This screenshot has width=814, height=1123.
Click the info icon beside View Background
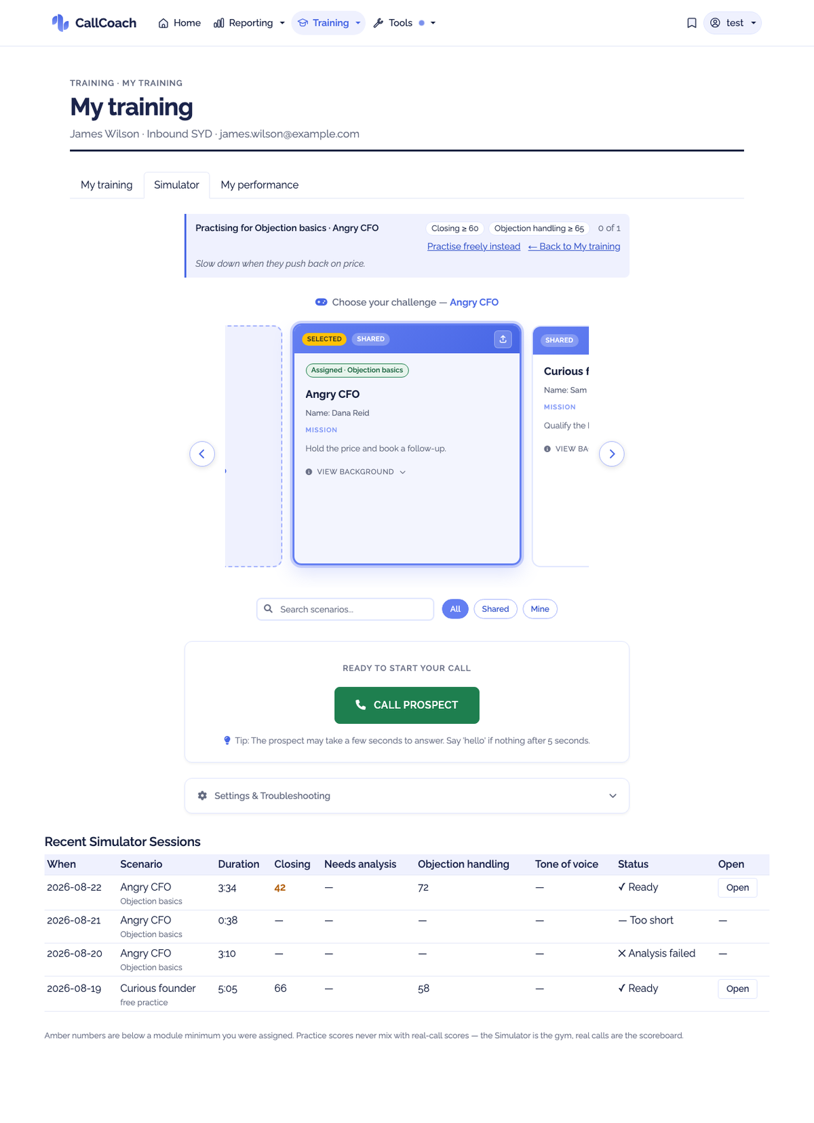coord(309,472)
